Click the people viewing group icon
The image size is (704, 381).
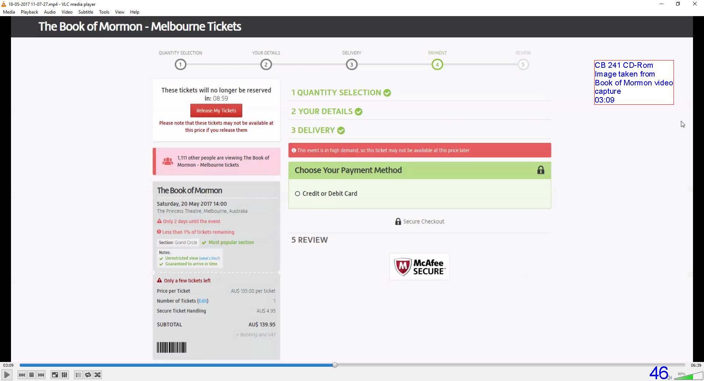click(168, 161)
